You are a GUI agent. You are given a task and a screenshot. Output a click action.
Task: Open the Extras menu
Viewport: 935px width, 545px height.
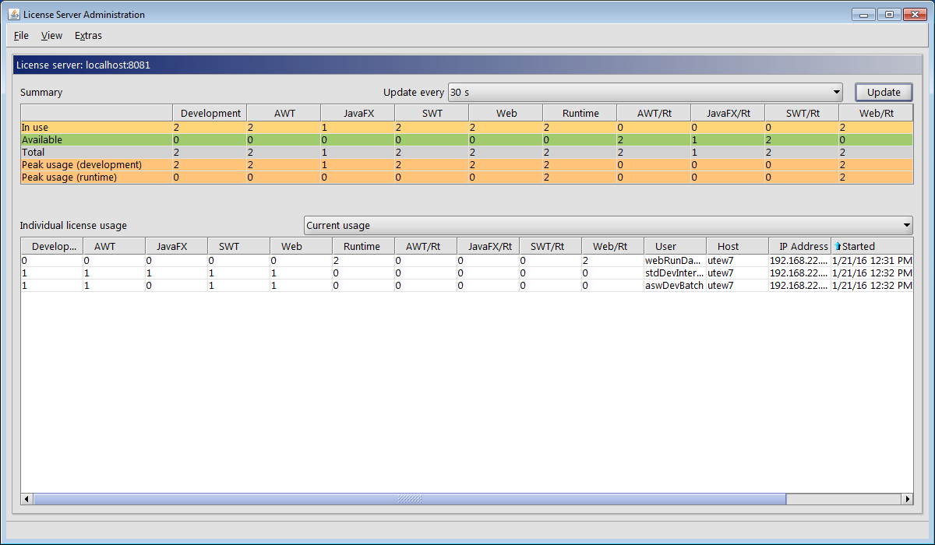[88, 36]
